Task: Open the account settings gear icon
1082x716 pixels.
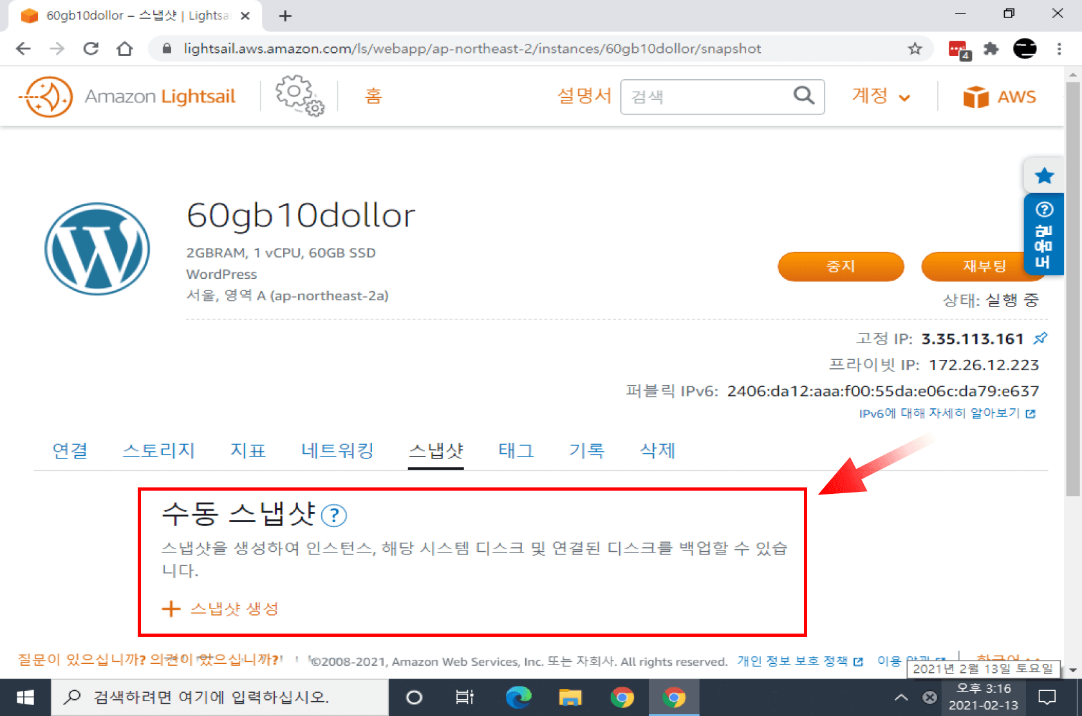Action: [299, 95]
